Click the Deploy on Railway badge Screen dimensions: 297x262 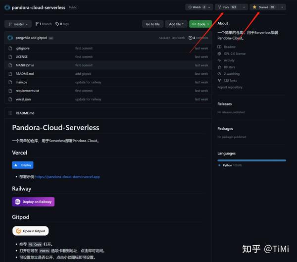point(33,202)
